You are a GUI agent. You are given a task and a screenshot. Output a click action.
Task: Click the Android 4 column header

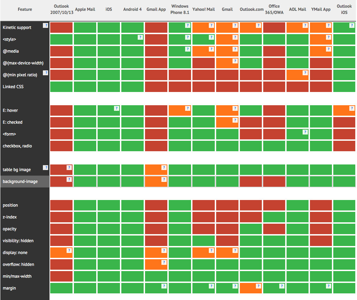[132, 9]
